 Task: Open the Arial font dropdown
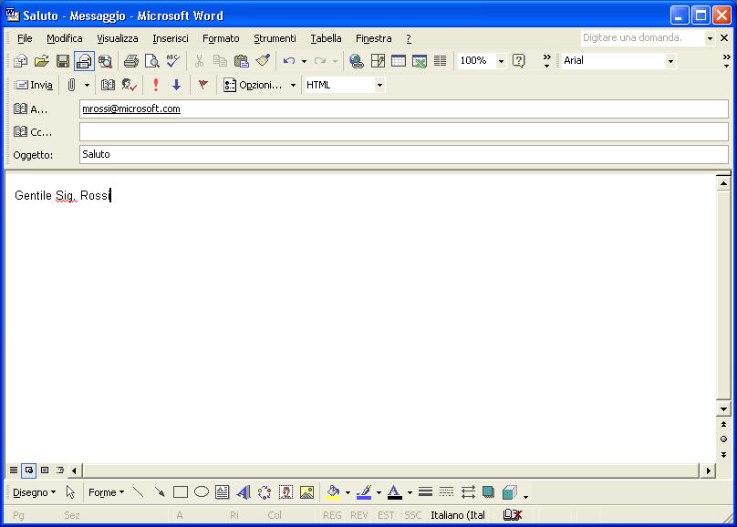(x=670, y=61)
